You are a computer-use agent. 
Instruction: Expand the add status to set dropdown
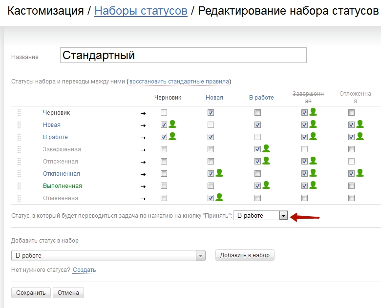[200, 256]
